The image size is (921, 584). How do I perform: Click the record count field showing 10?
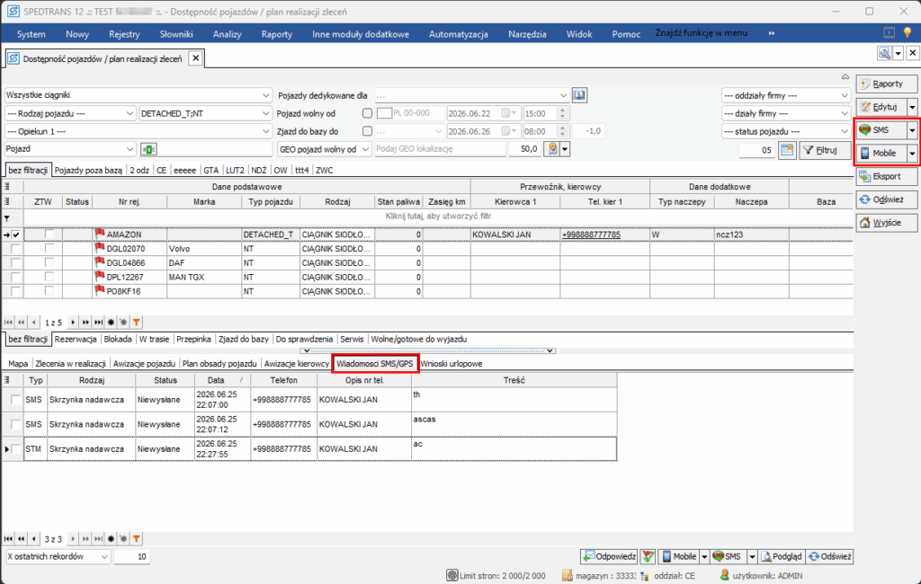(132, 556)
